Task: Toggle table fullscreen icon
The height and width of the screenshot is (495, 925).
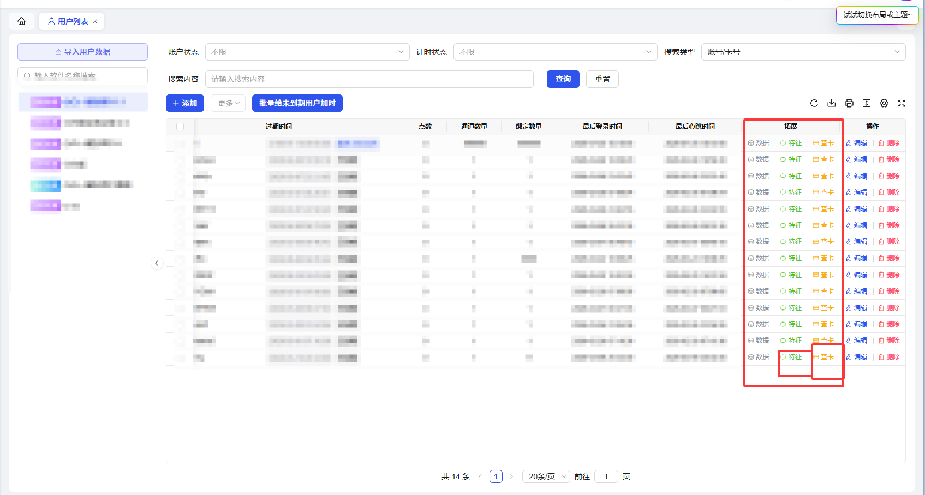Action: [902, 103]
